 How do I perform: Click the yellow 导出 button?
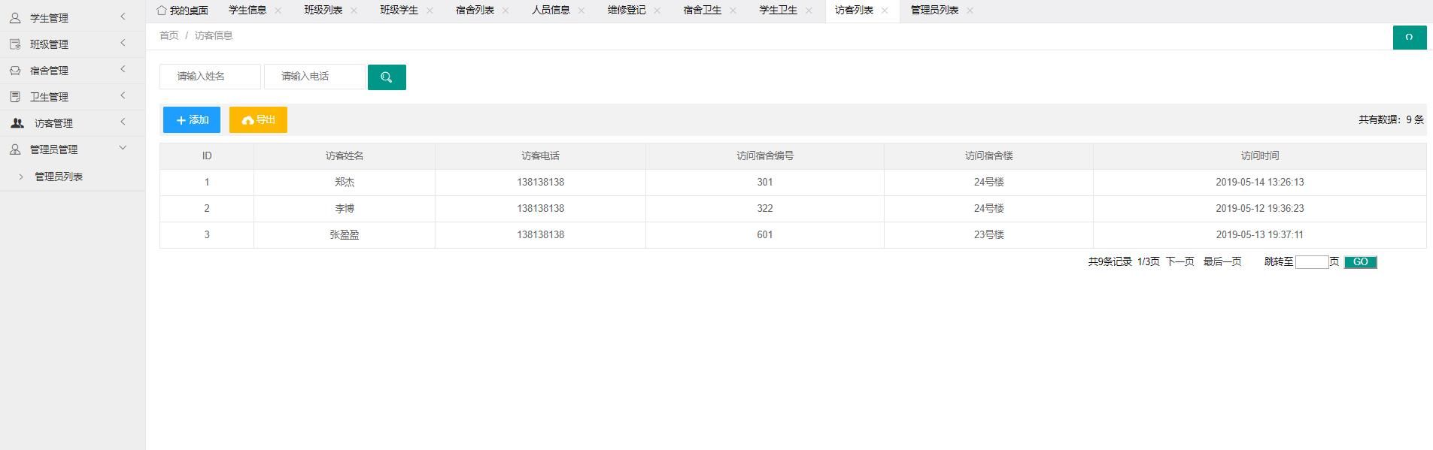pyautogui.click(x=258, y=119)
